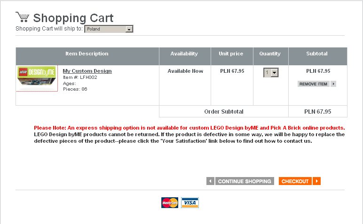Click the arrow icon beside Remove Item
The width and height of the screenshot is (363, 224).
point(333,84)
